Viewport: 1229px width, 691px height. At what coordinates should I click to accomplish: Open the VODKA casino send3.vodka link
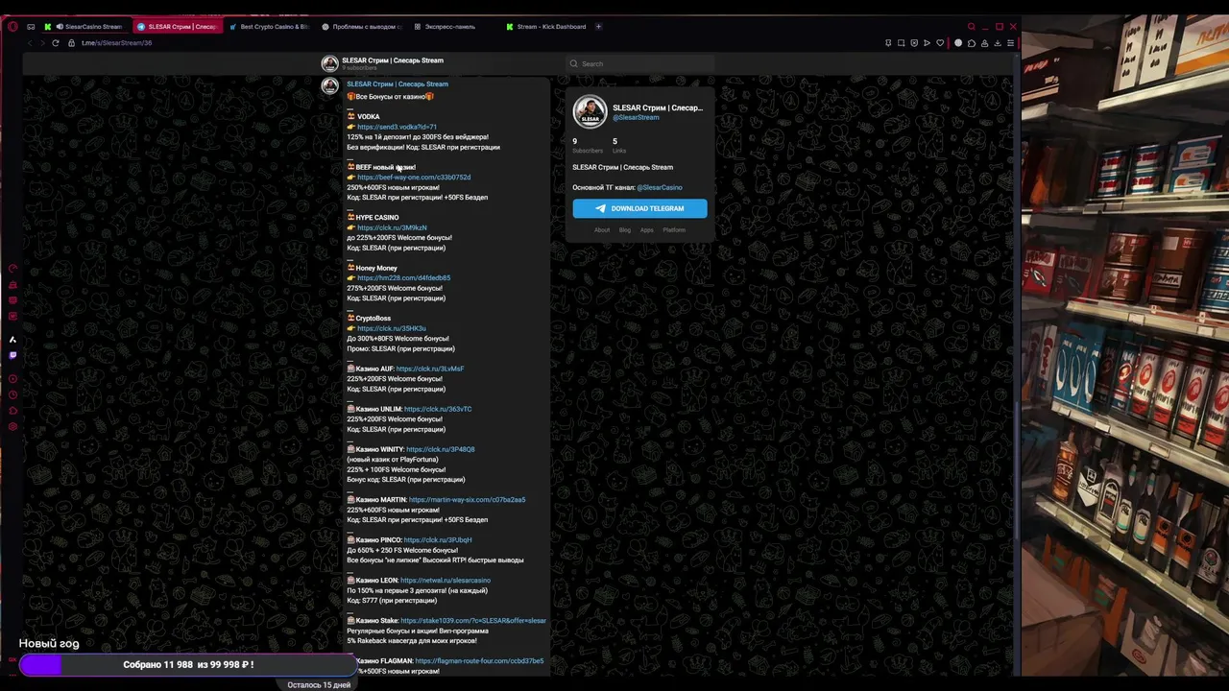point(397,127)
